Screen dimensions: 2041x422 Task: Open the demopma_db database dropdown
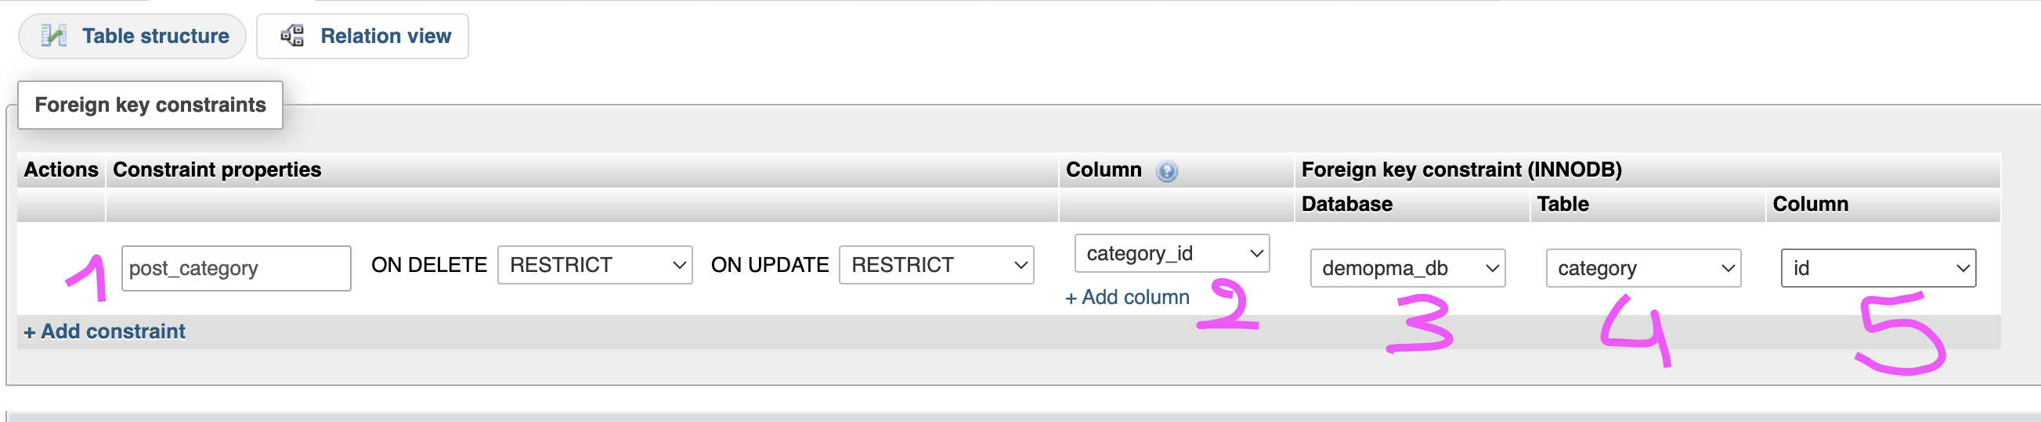[x=1407, y=268]
